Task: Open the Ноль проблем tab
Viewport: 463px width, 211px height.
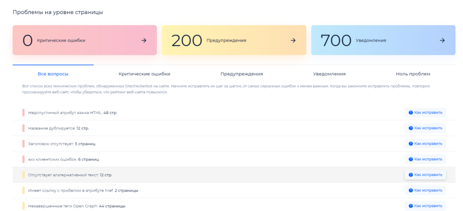Action: point(413,74)
